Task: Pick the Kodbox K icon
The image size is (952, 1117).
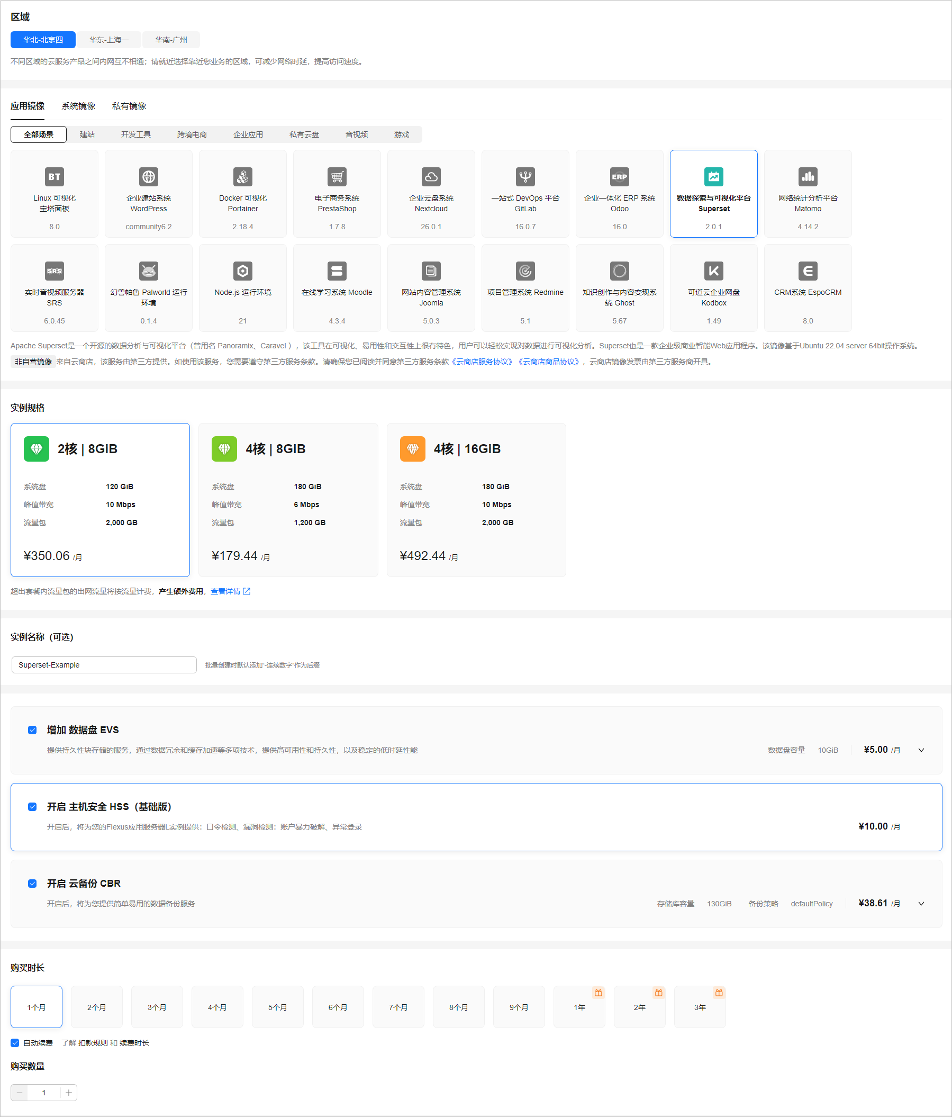Action: coord(714,271)
